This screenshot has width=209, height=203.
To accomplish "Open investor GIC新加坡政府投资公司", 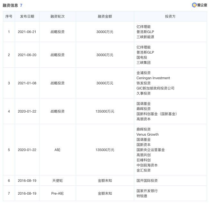I will pos(155,88).
